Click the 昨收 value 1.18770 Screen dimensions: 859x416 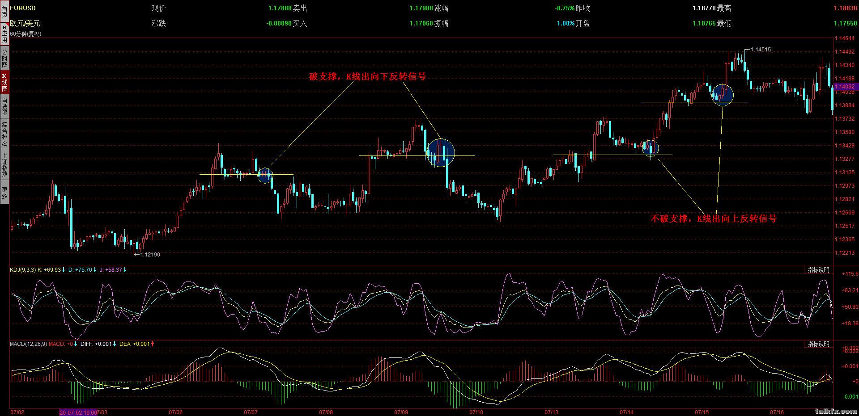point(704,8)
